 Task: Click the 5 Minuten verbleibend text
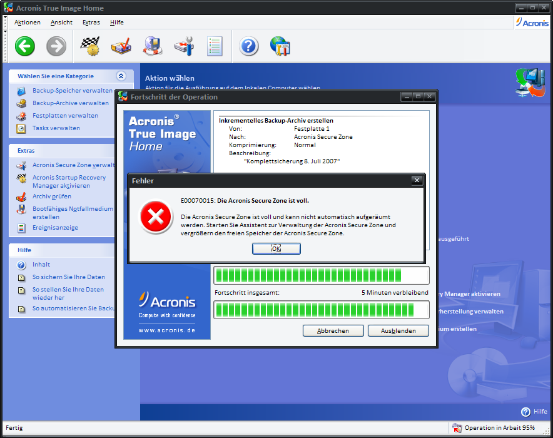click(395, 293)
